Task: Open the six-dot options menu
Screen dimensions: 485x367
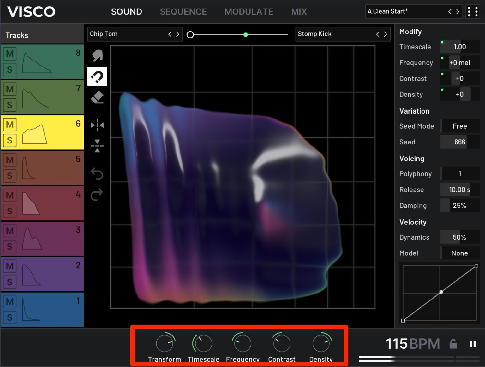Action: [x=472, y=12]
